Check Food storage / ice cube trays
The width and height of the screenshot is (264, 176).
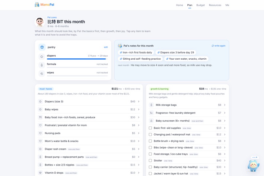pyautogui.click(x=150, y=154)
